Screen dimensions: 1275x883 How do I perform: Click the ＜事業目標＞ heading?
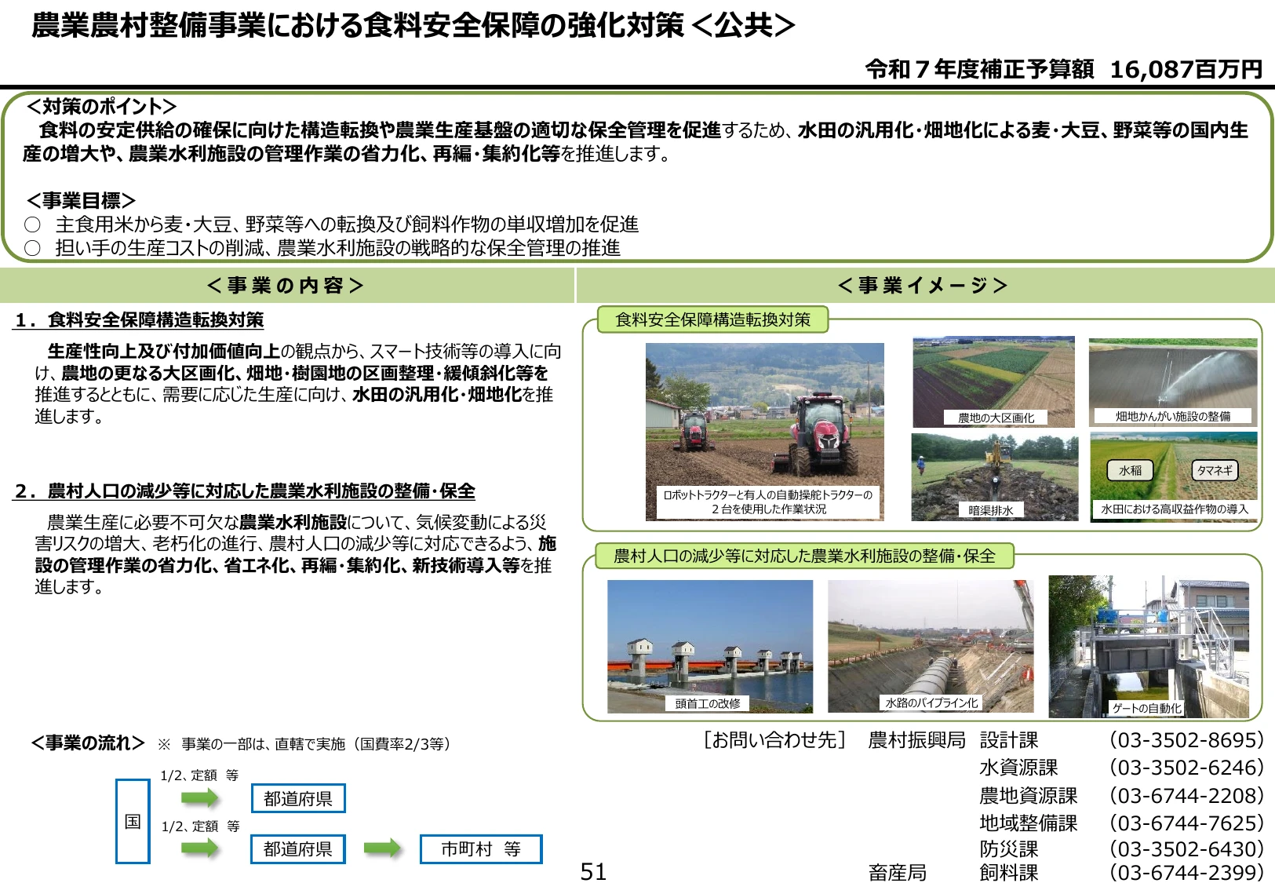pos(81,200)
